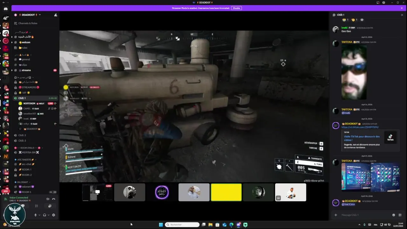Disable Streamer Mode in purple banner
Screen dimensions: 407x229
(x=236, y=8)
